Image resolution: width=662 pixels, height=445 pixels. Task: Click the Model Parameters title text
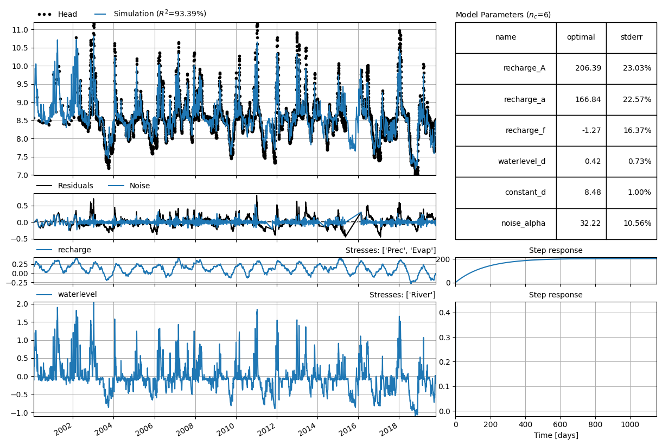pos(503,15)
